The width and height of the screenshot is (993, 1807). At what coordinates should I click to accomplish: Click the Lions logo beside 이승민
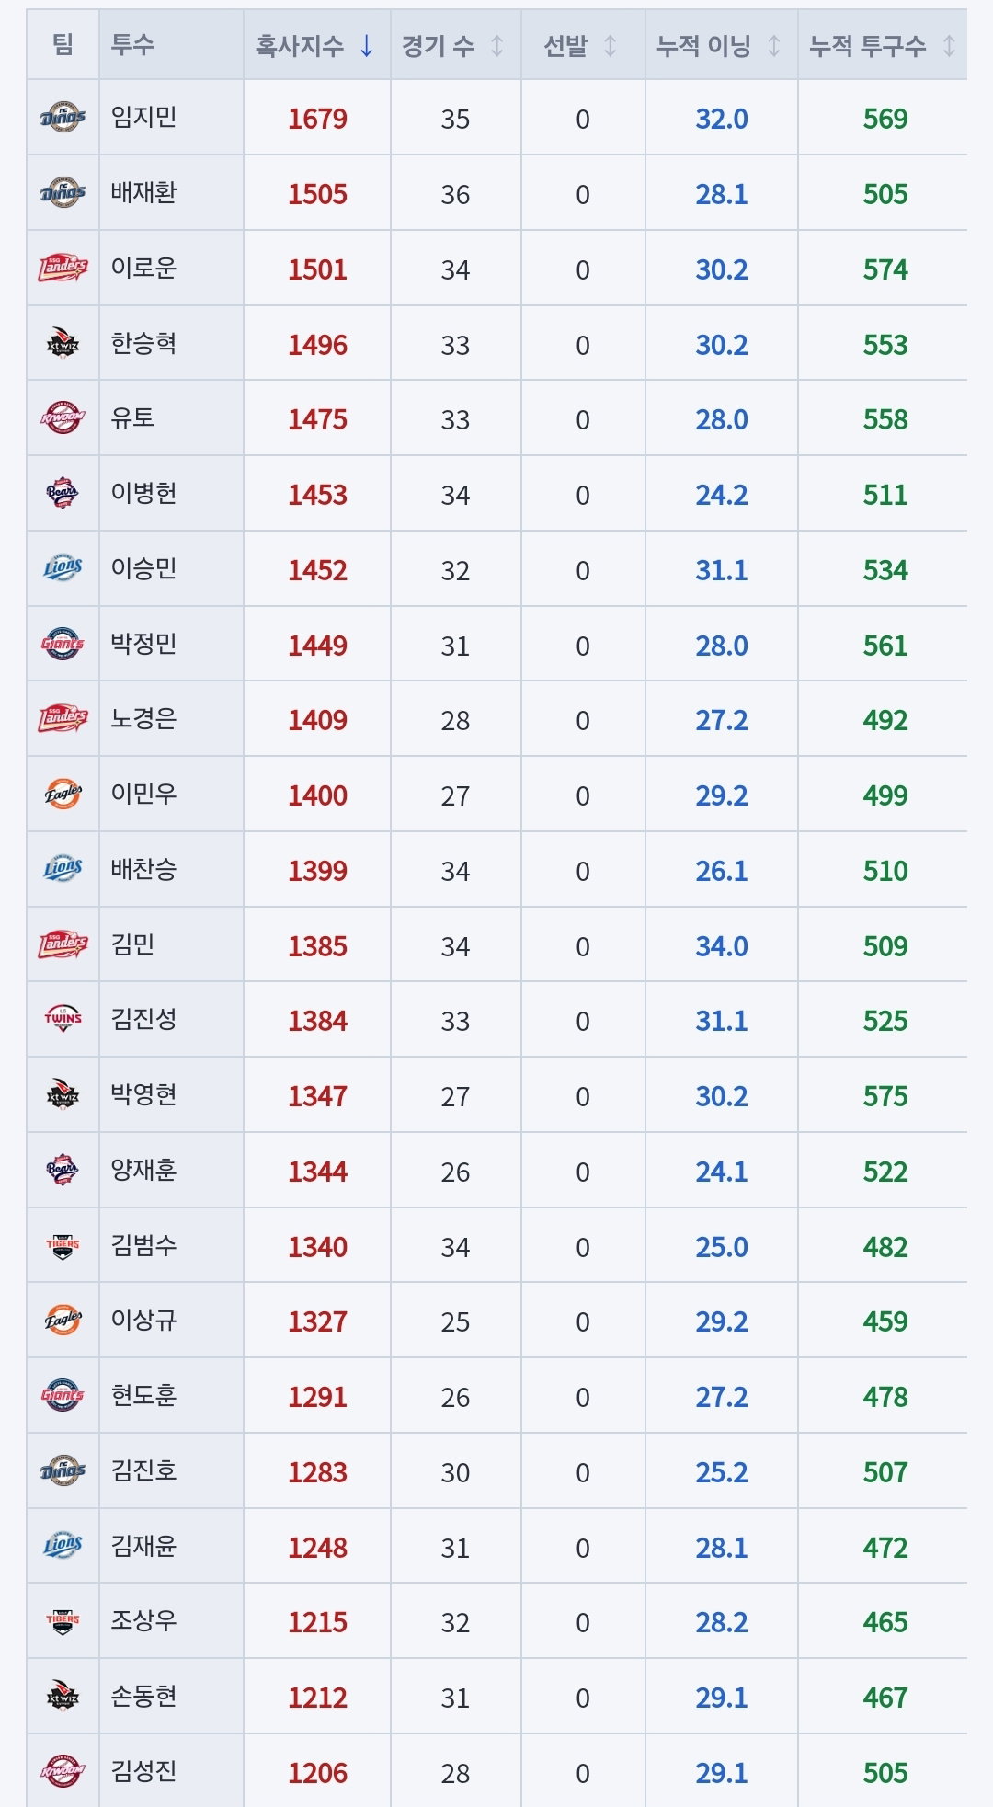pyautogui.click(x=63, y=568)
